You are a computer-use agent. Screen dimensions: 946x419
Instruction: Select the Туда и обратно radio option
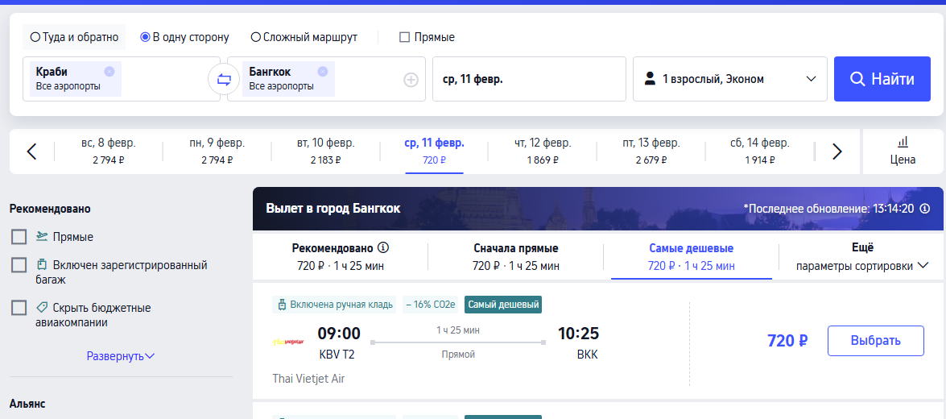(35, 37)
